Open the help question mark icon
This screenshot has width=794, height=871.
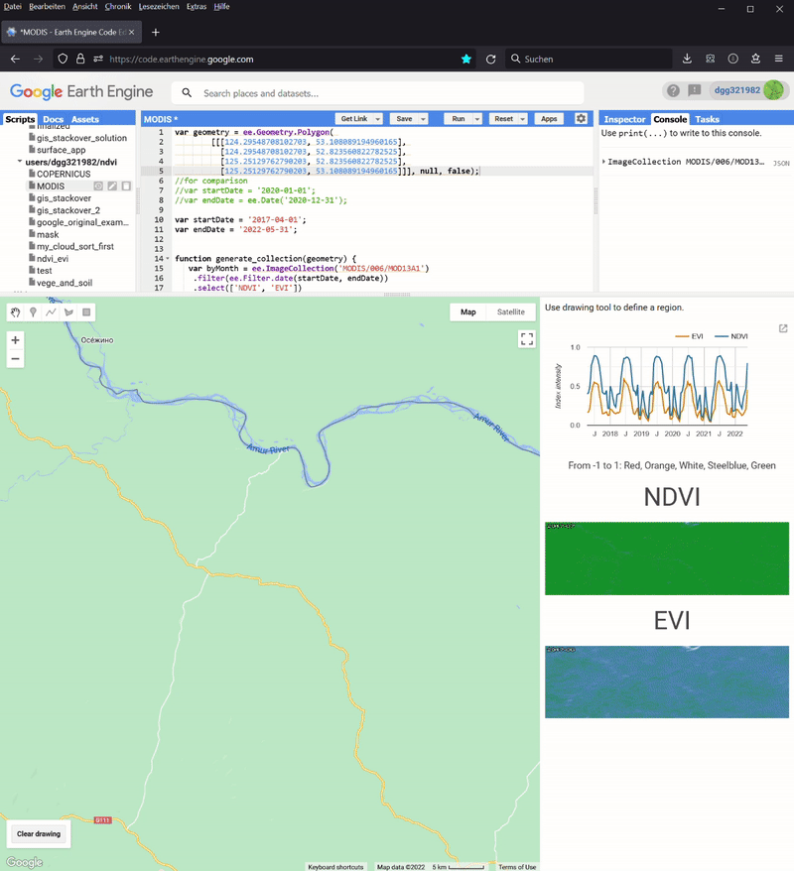click(x=673, y=91)
